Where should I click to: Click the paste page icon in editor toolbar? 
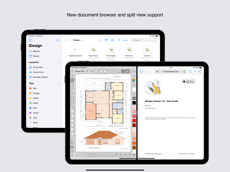click(105, 71)
